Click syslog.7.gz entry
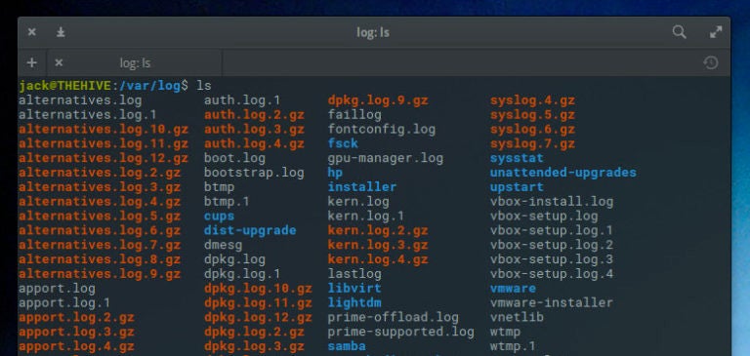This screenshot has height=356, width=750. pyautogui.click(x=532, y=143)
